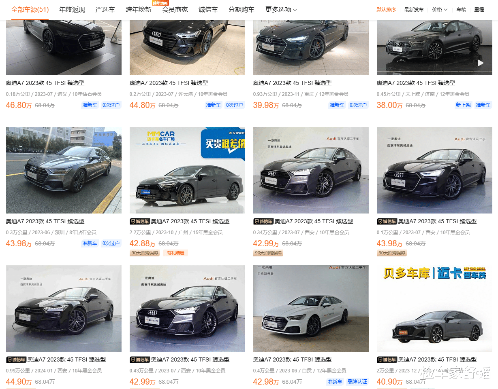This screenshot has width=498, height=389.
Task: Click the 44.80万 price
Action: coord(143,105)
